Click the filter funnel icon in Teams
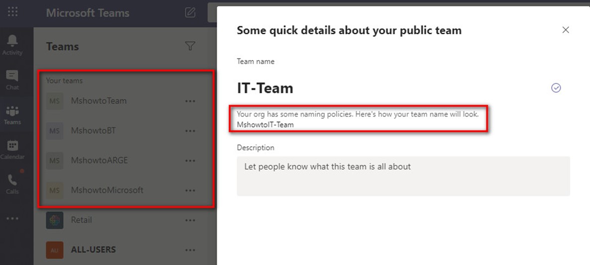The width and height of the screenshot is (590, 265). [191, 46]
